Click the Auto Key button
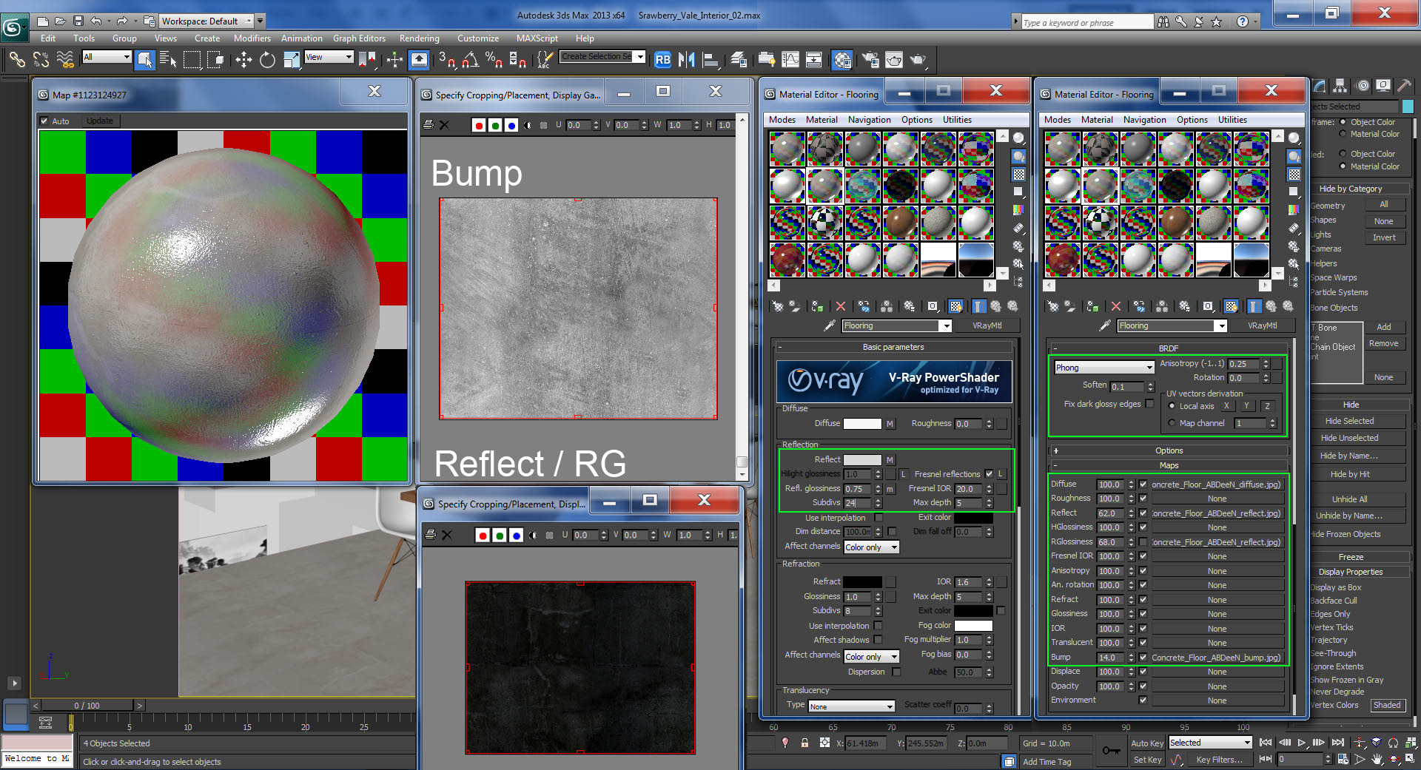 pyautogui.click(x=1146, y=743)
